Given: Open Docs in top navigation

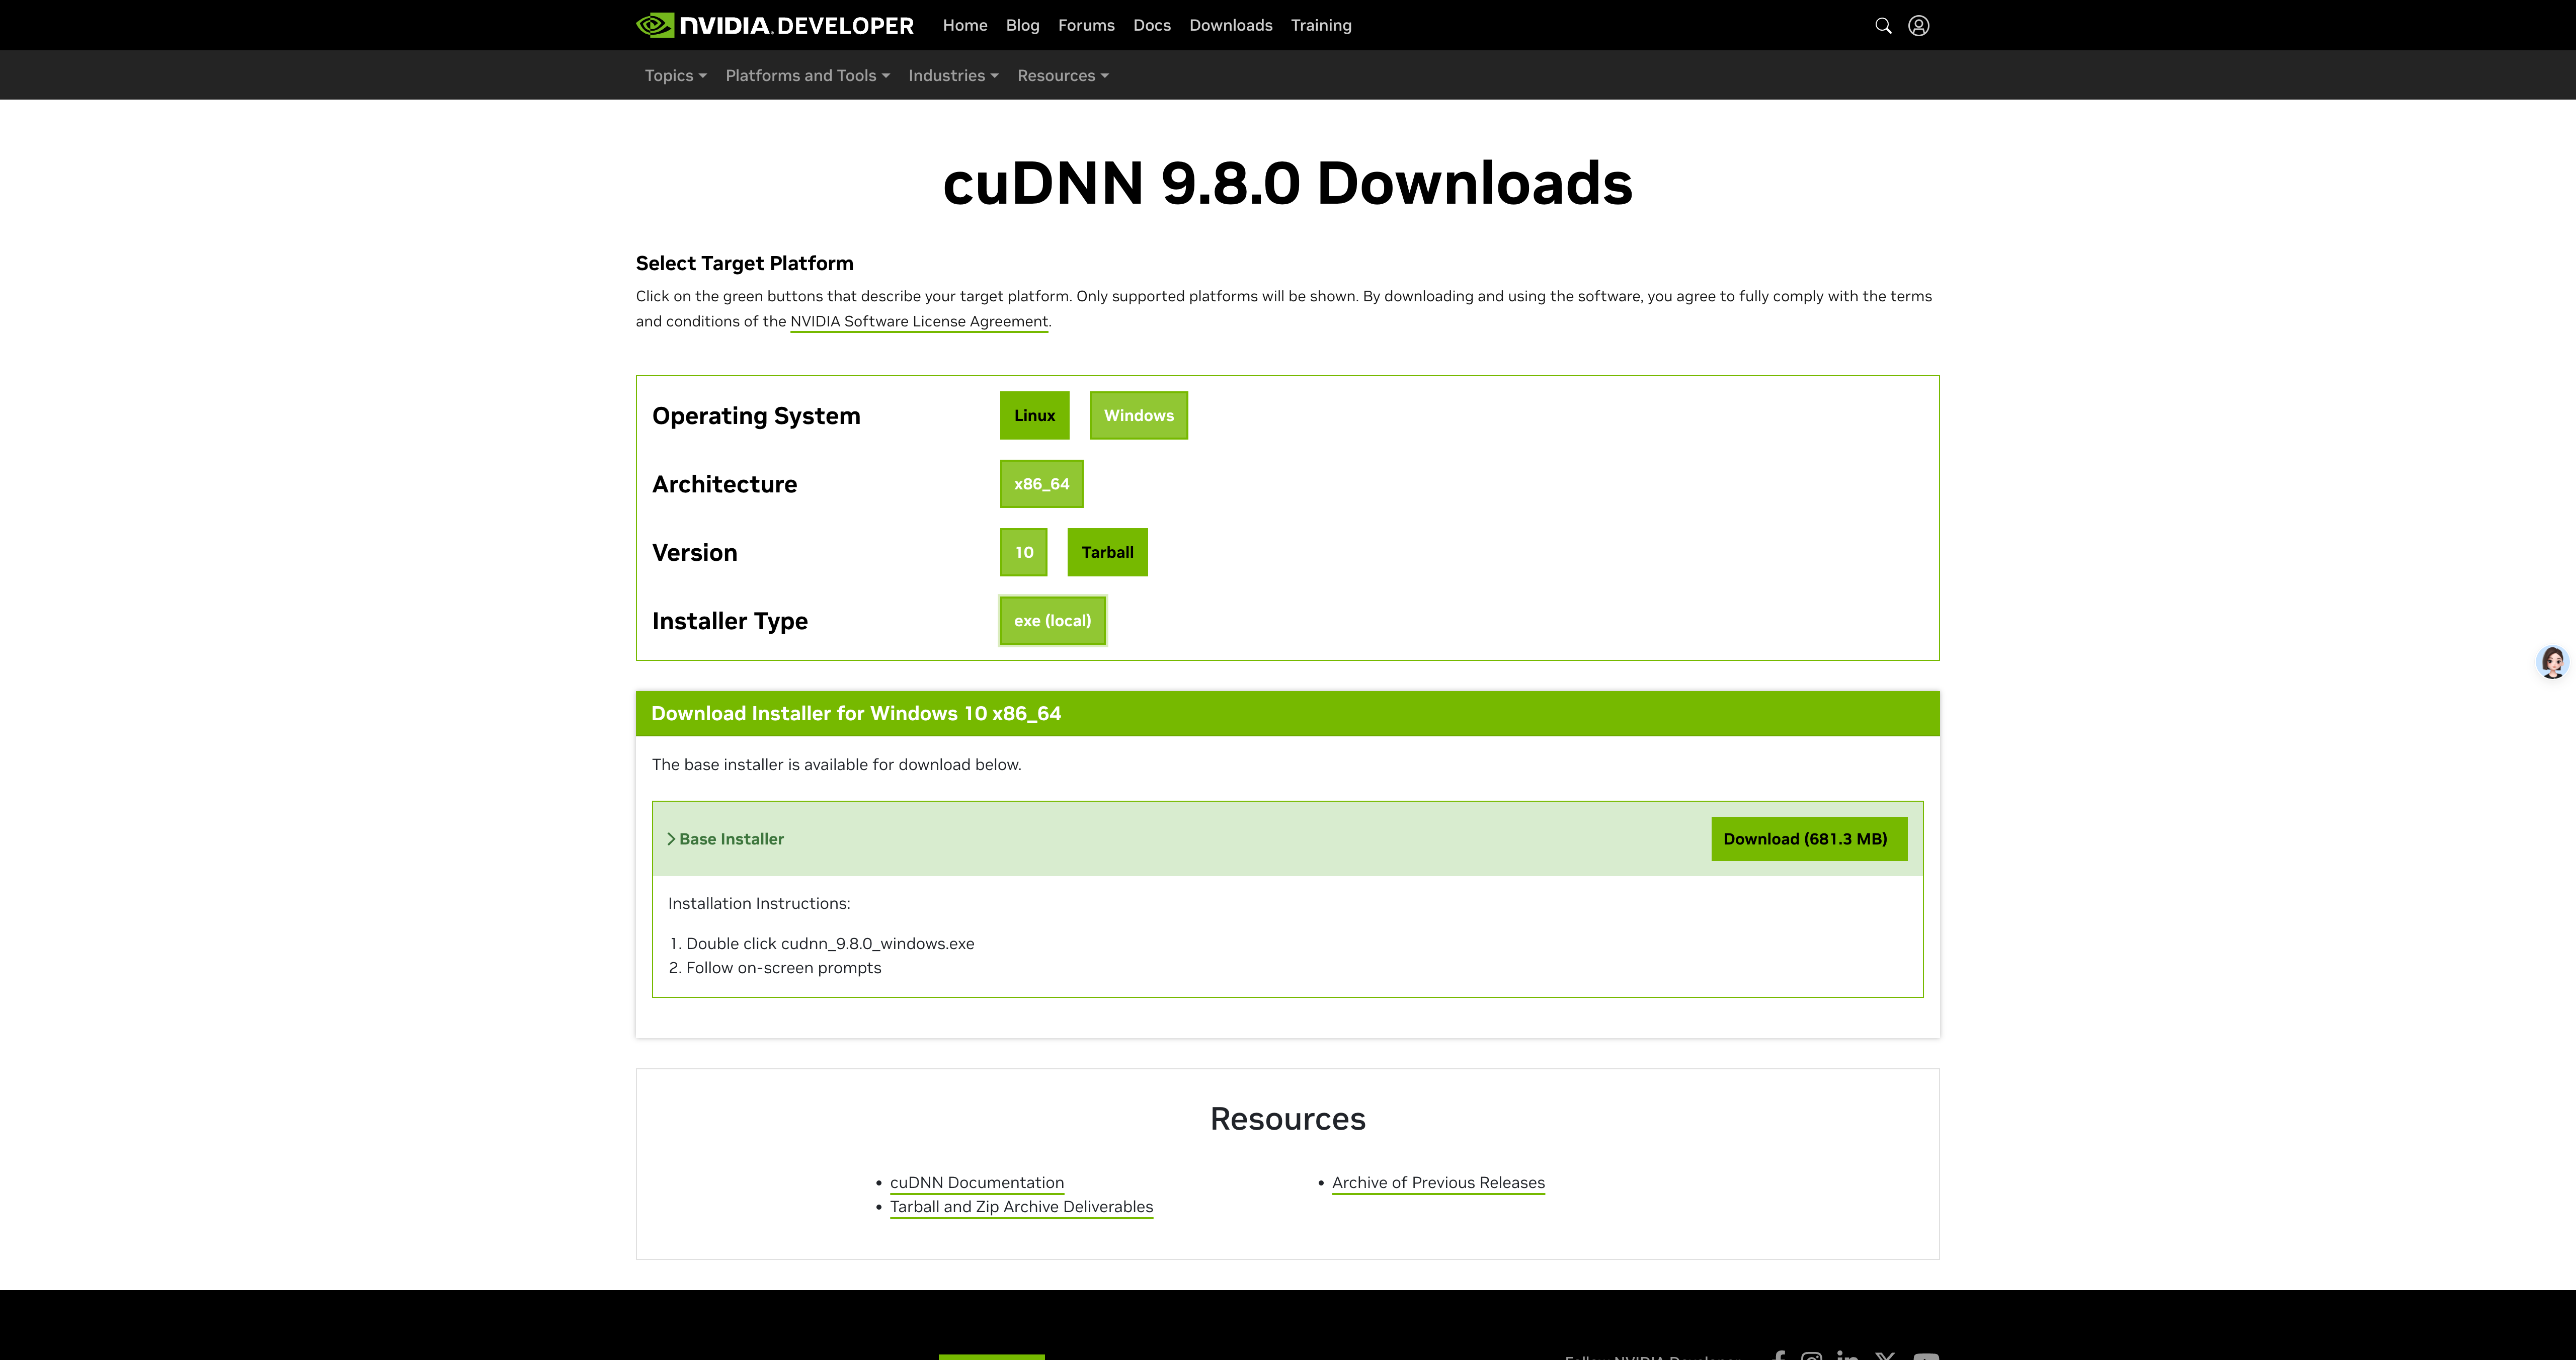Looking at the screenshot, I should point(1152,25).
